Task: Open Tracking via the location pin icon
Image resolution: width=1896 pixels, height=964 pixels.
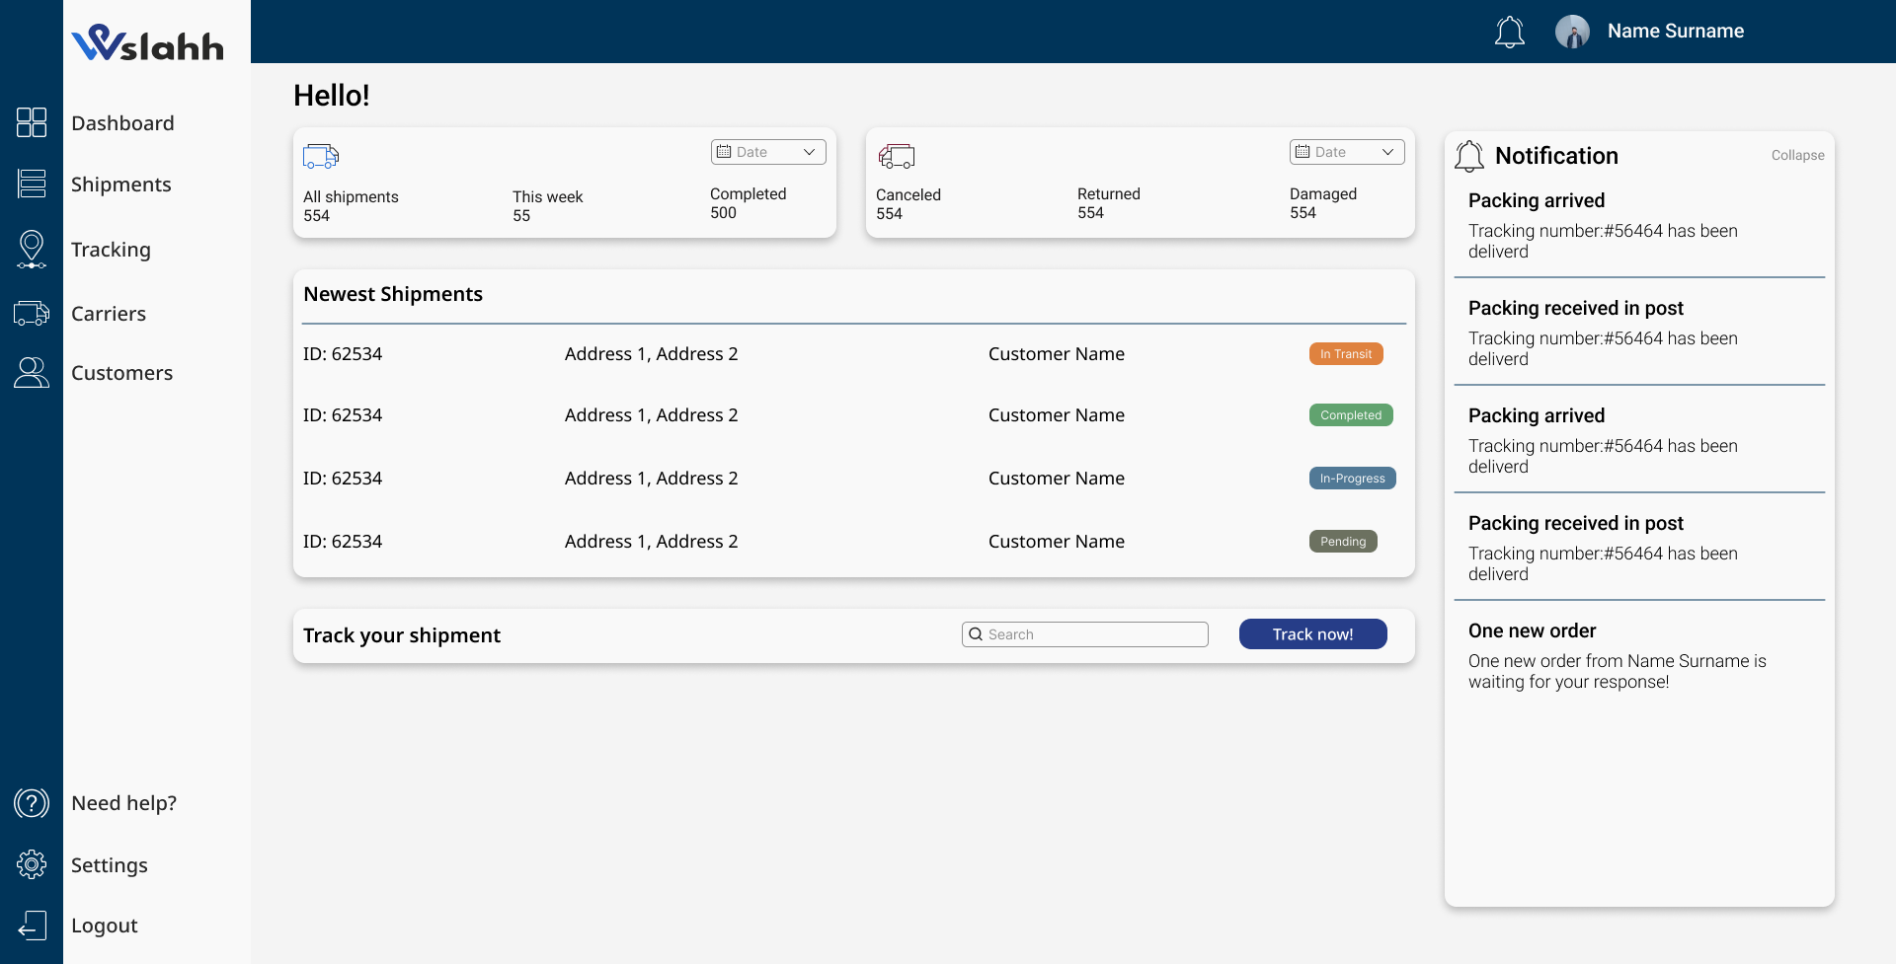Action: 32,249
